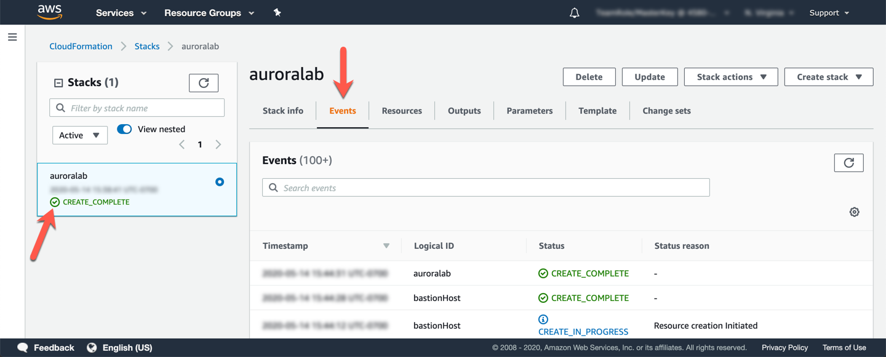886x357 pixels.
Task: Click the Logical ID column header
Action: 434,246
